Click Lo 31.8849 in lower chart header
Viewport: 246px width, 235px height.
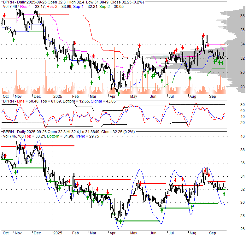pos(90,132)
